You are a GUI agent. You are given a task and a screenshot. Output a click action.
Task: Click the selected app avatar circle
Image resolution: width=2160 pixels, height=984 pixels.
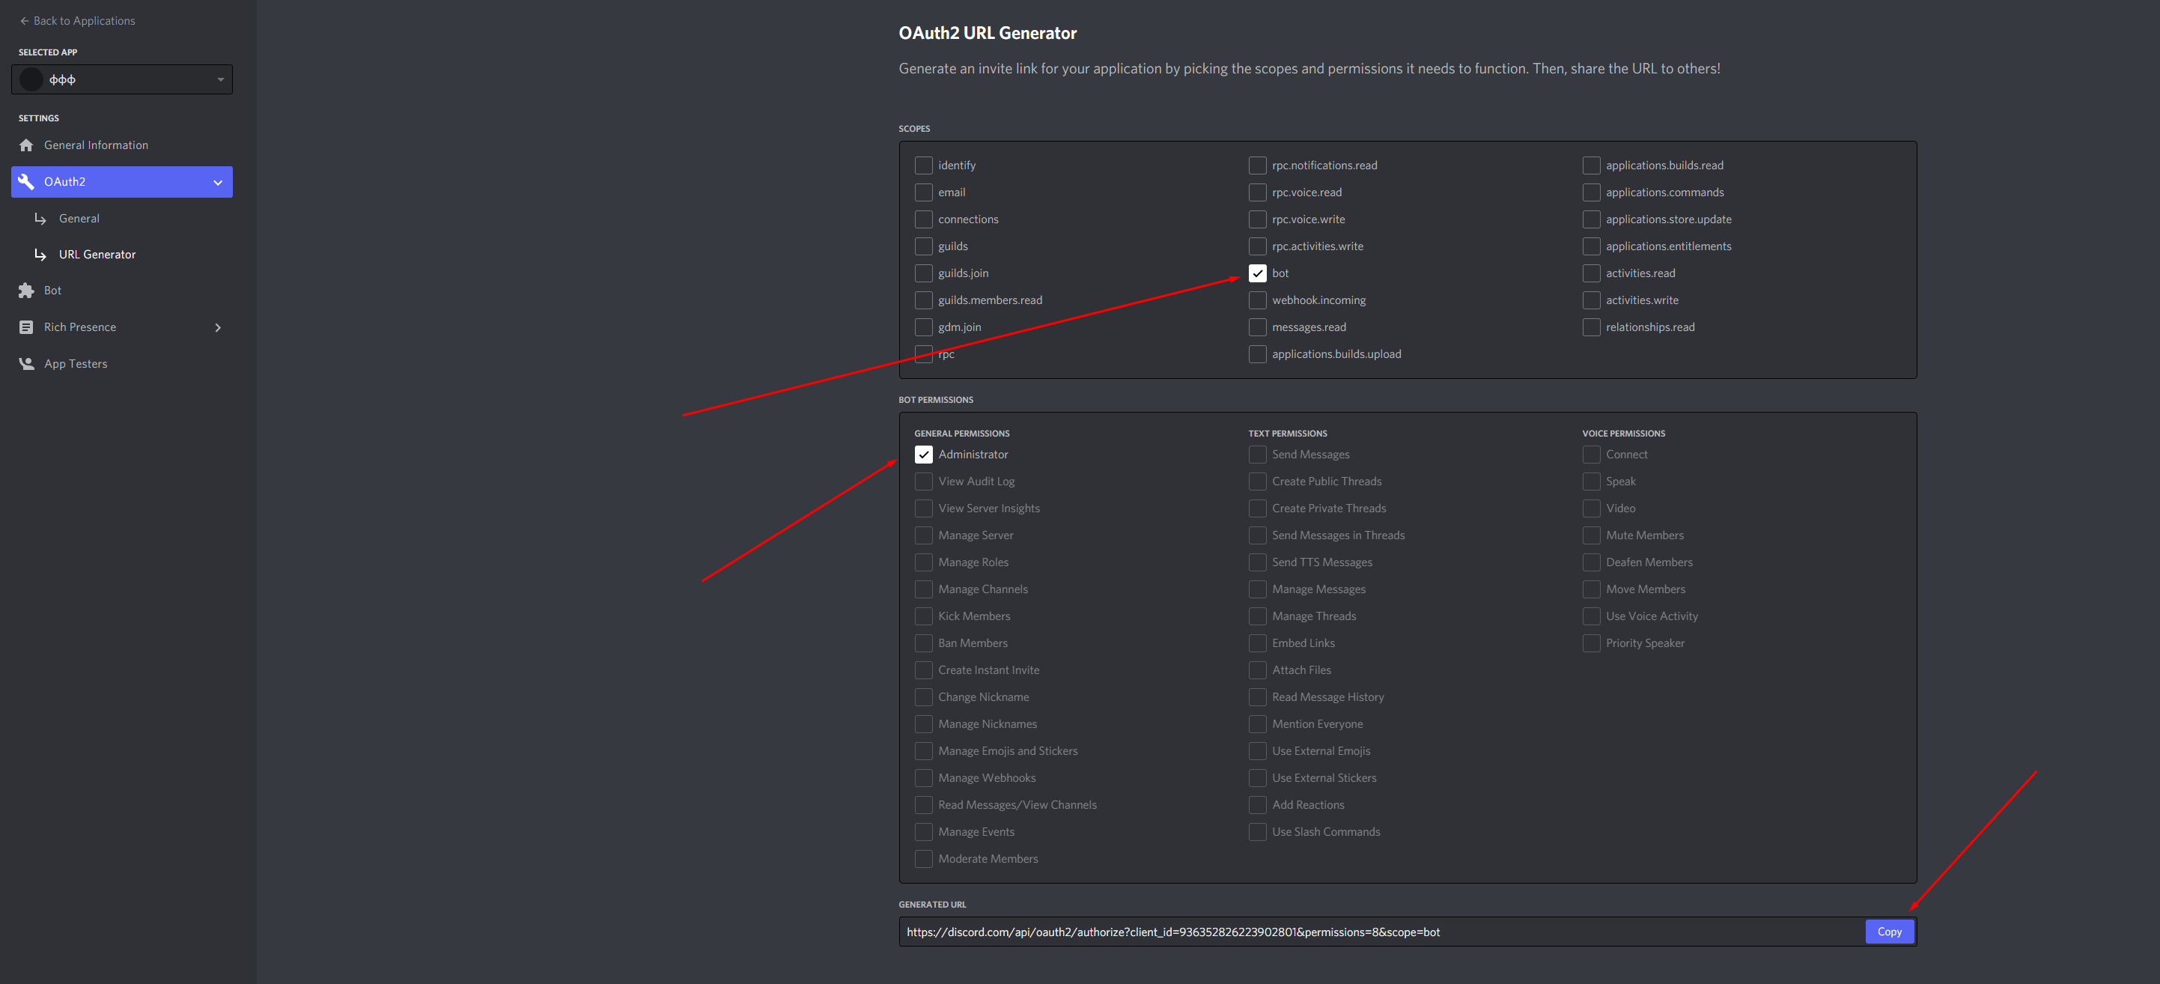tap(32, 79)
